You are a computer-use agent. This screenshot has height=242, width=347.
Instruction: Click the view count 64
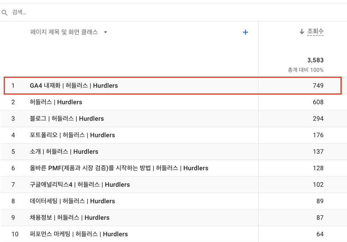320,234
